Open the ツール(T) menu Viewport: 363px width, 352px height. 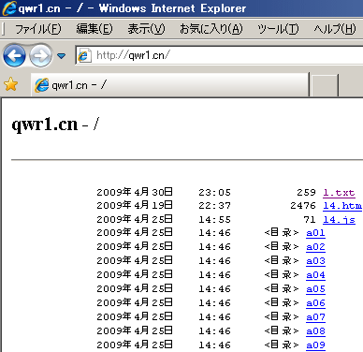(x=278, y=29)
